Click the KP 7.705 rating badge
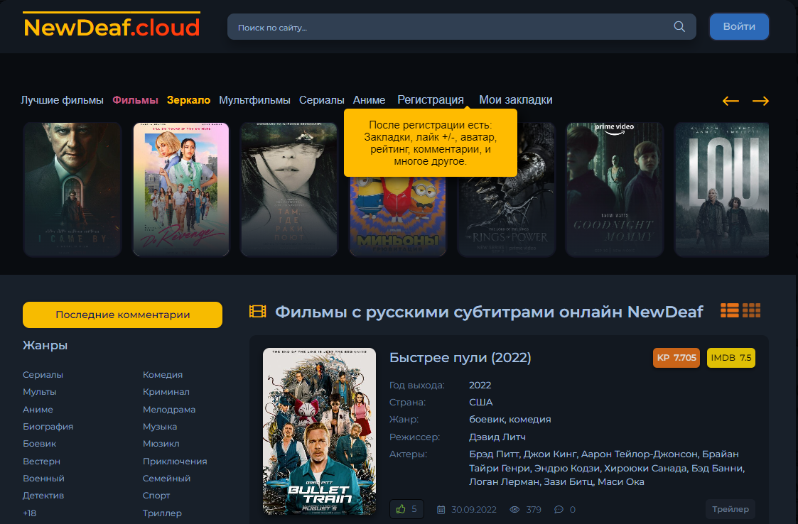This screenshot has width=798, height=524. pyautogui.click(x=676, y=358)
